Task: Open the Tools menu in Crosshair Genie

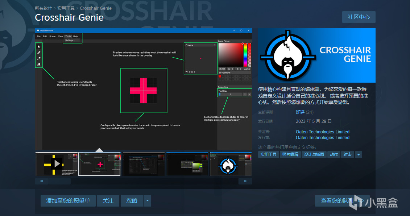Action: tap(68, 36)
